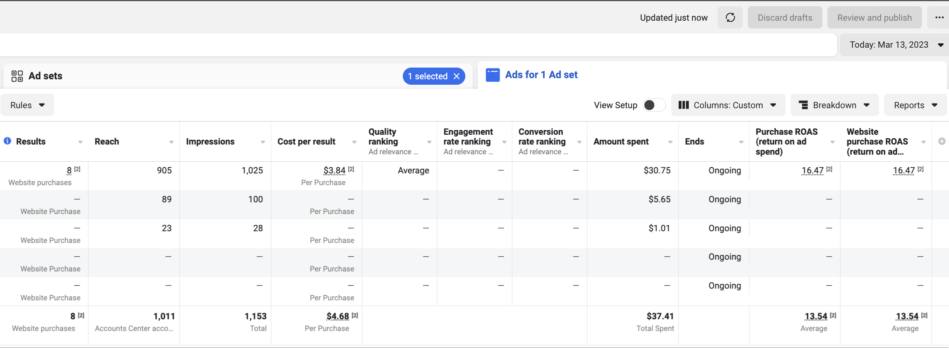Open the Reports dropdown
Screen dimensions: 949x348
(x=915, y=105)
